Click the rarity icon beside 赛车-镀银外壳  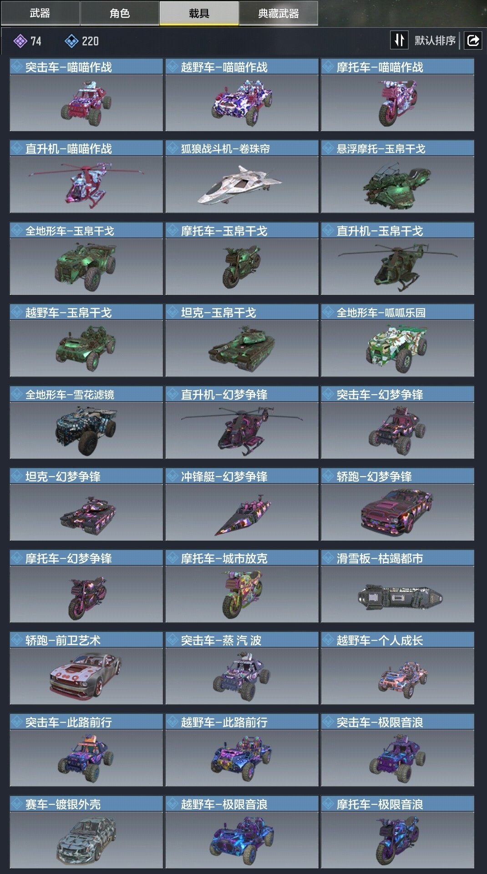[x=17, y=804]
